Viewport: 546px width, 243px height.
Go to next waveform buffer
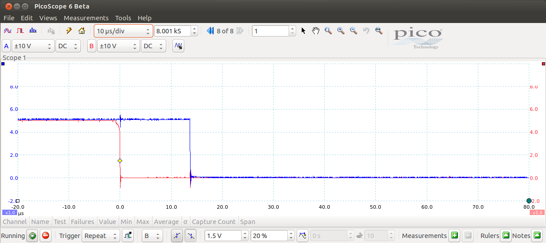(x=240, y=31)
